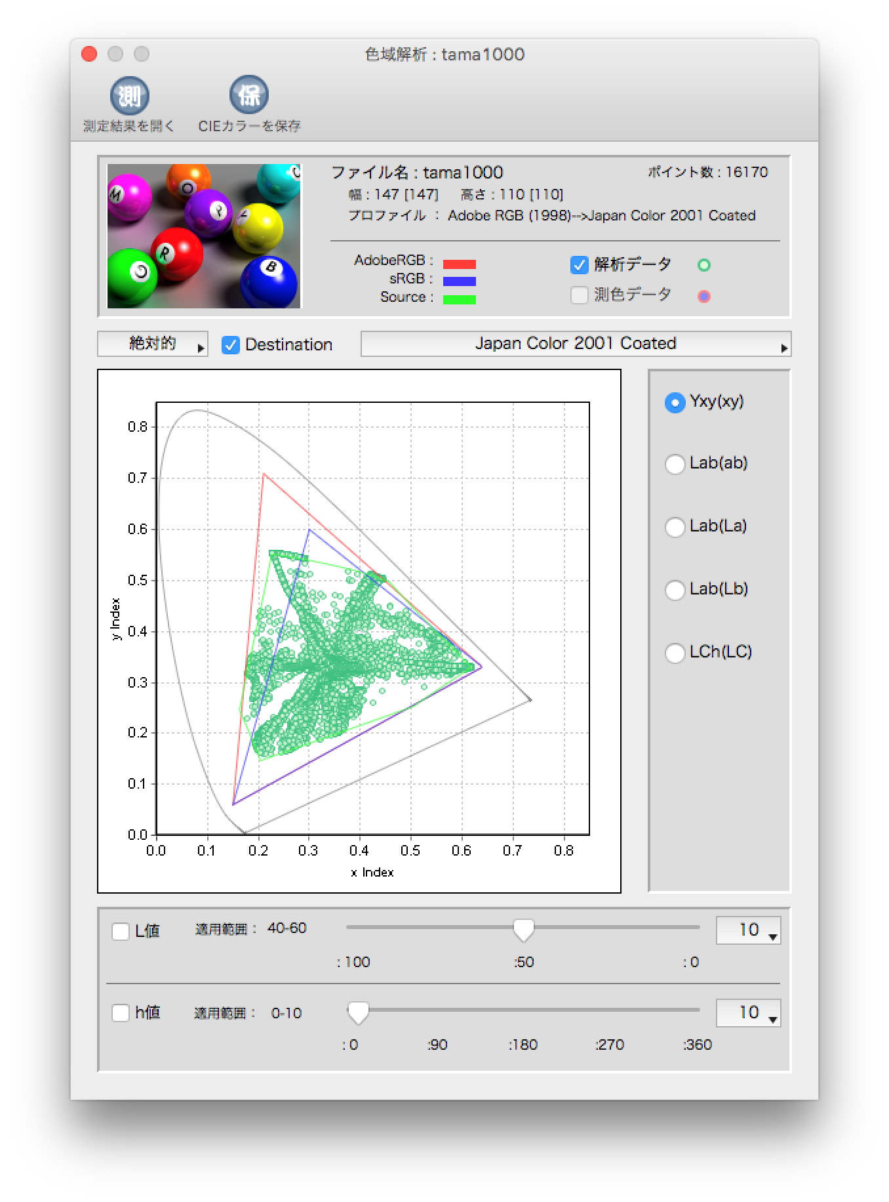Click the L値 slider handle at 50
Viewport: 889px width, 1202px height.
pos(523,930)
